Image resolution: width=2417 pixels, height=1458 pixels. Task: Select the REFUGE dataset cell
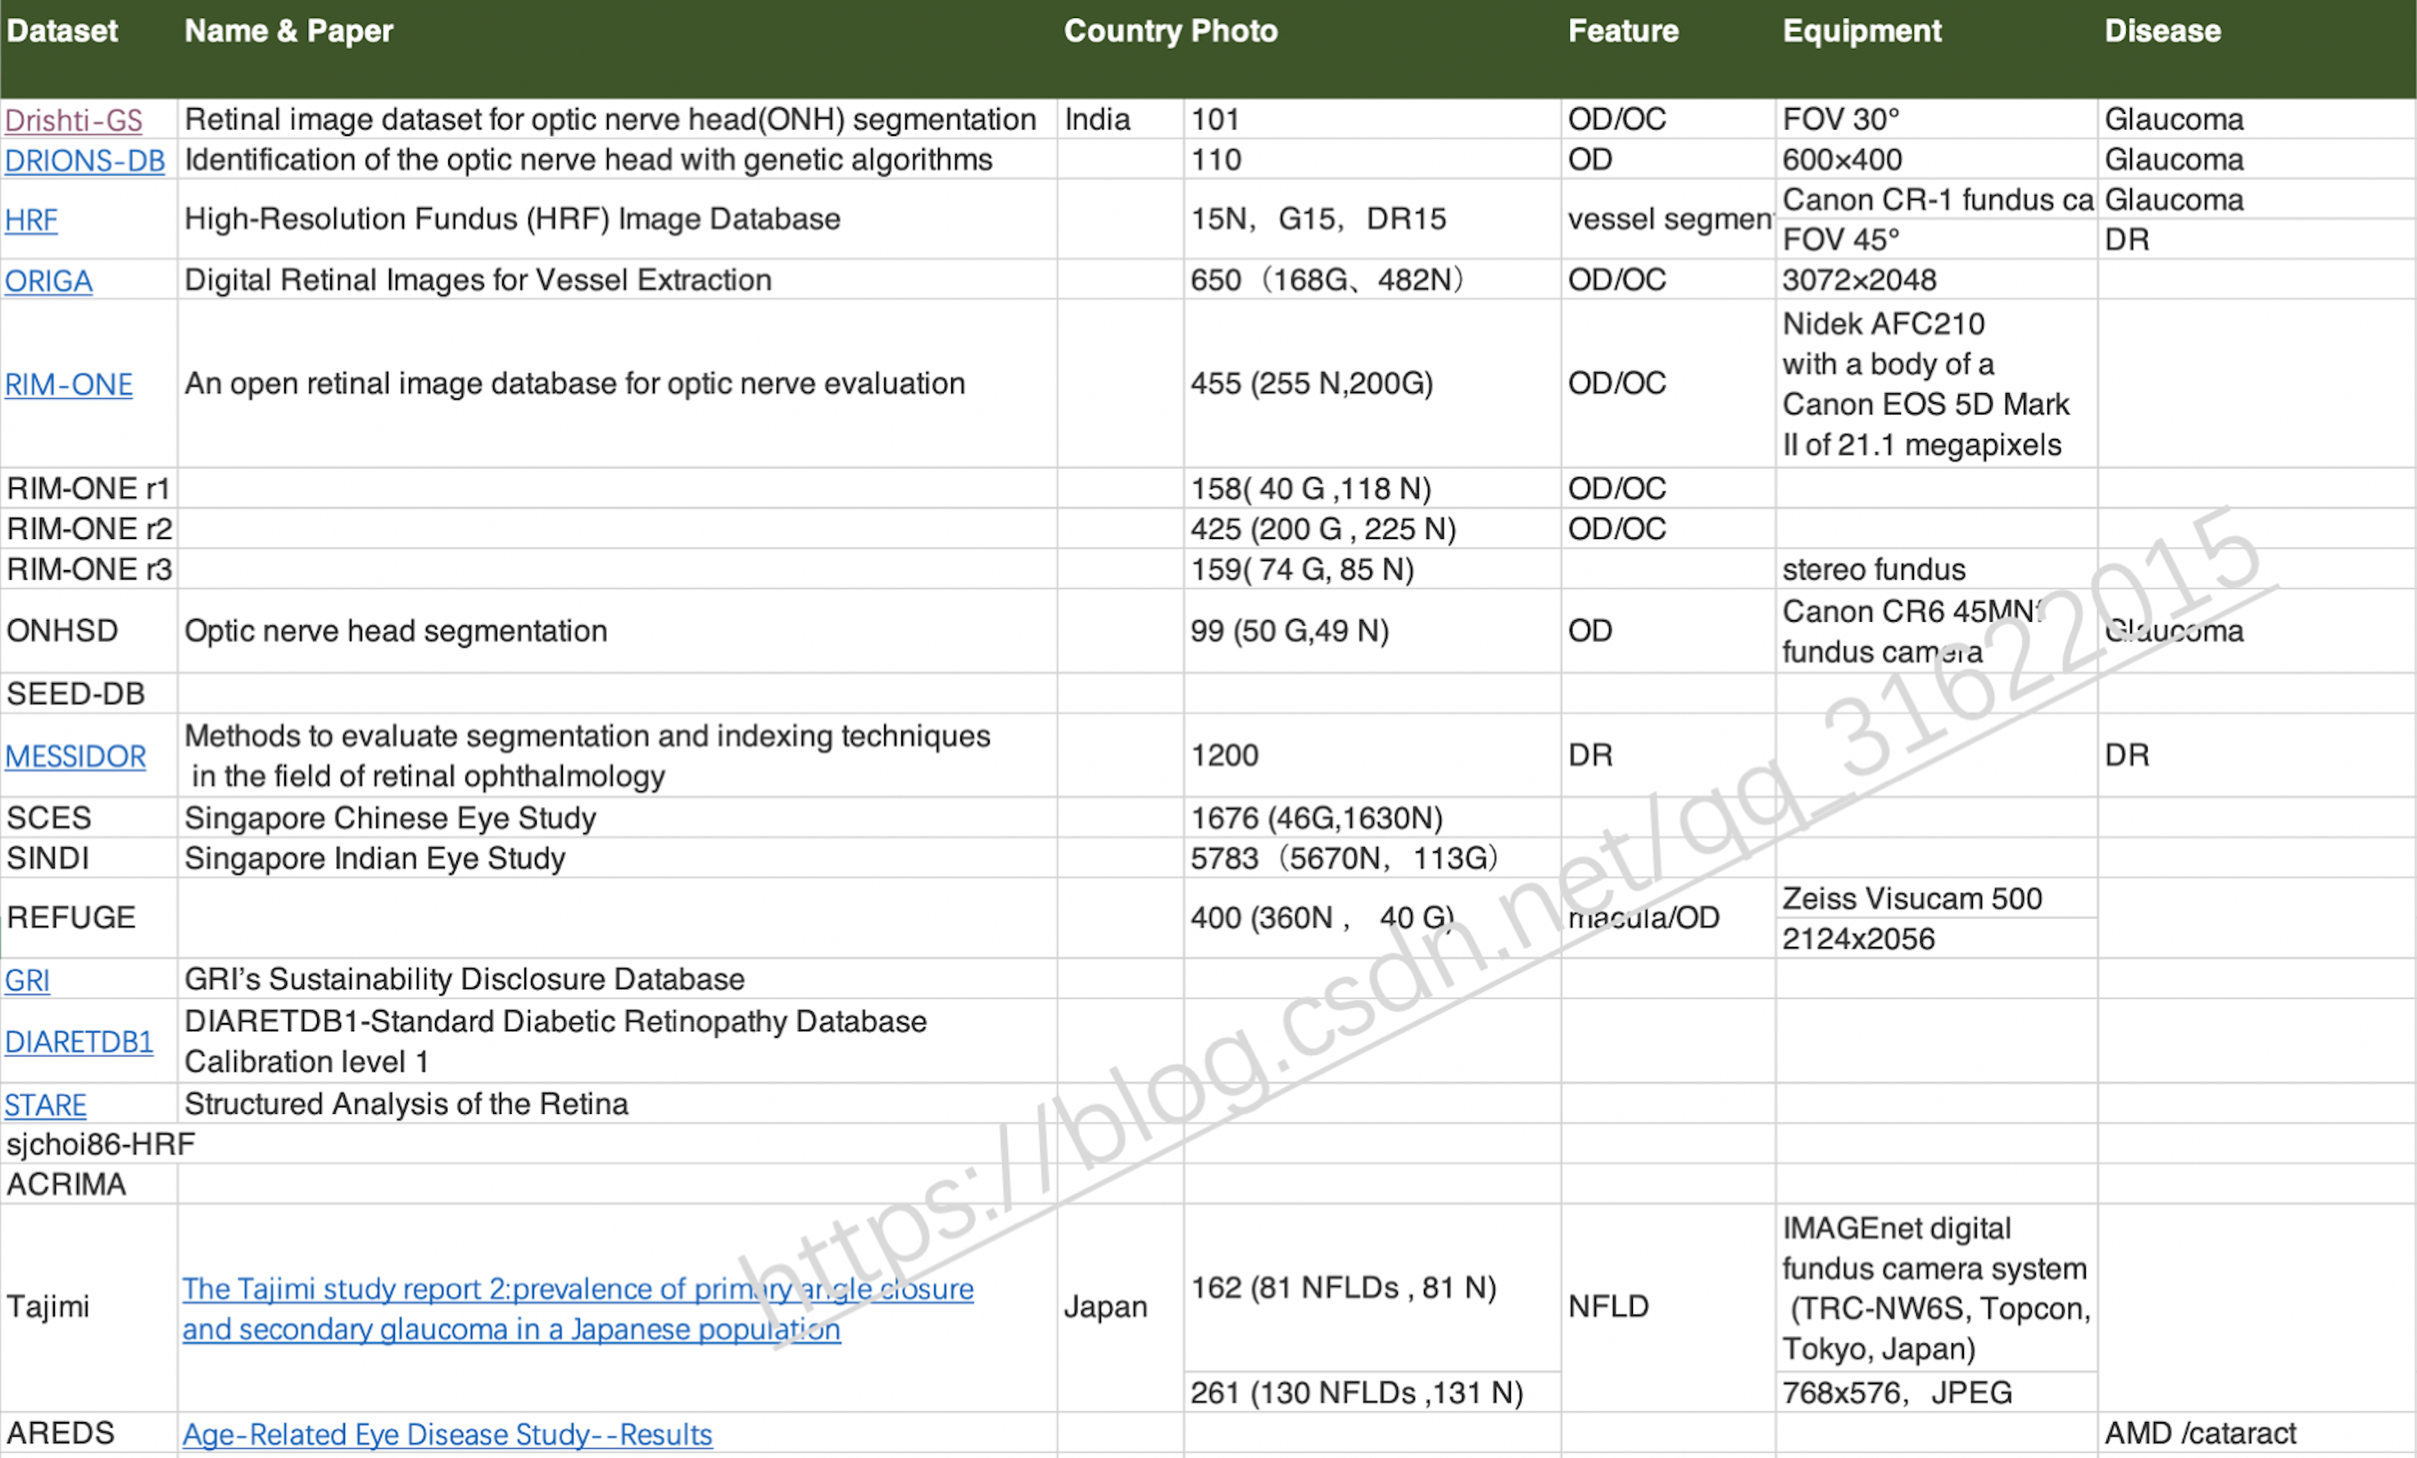click(88, 917)
